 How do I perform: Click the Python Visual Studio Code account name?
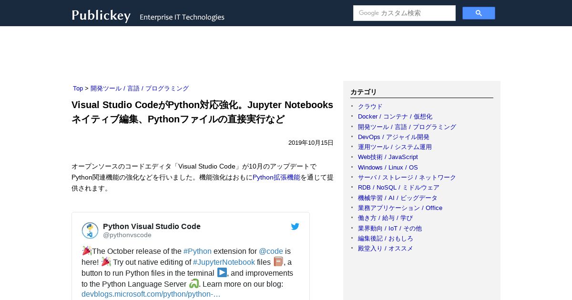152,226
